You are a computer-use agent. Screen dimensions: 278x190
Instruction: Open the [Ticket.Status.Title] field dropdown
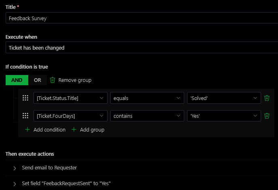pyautogui.click(x=70, y=98)
